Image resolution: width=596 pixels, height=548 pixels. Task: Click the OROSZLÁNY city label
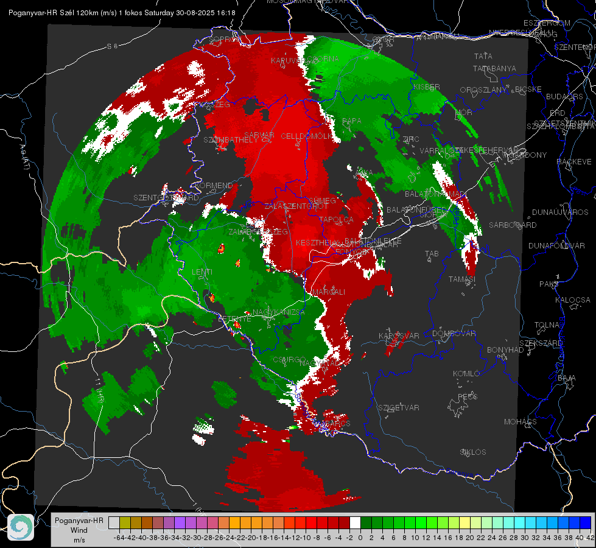(483, 90)
